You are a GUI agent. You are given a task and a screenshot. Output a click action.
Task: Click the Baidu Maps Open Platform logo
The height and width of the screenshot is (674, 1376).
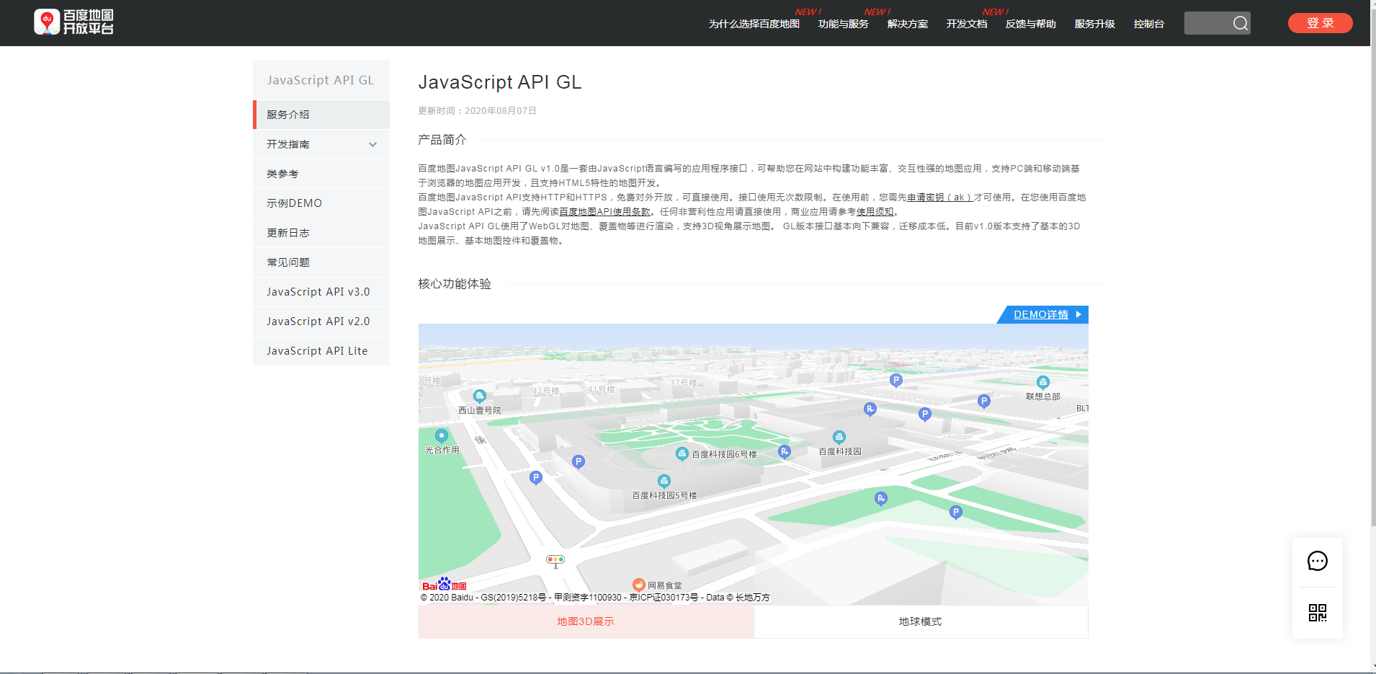point(73,22)
